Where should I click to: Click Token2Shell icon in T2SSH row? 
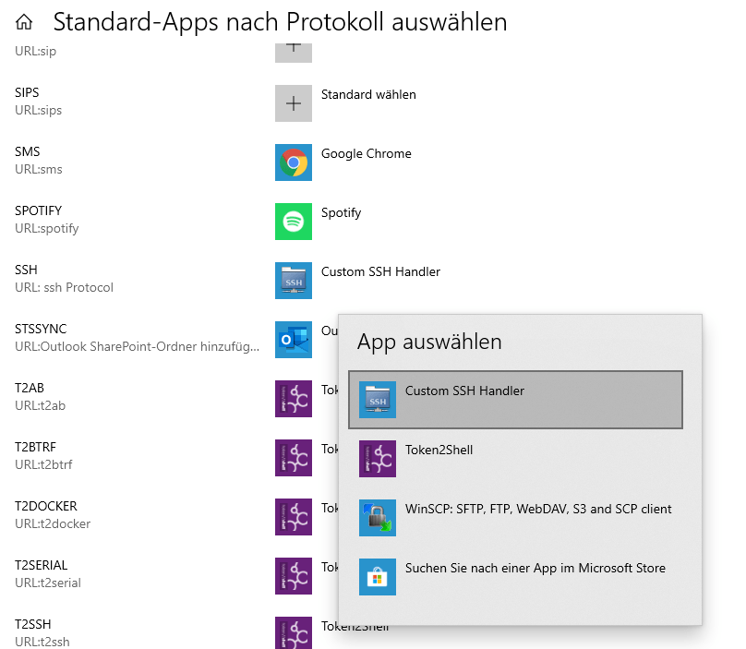[293, 632]
